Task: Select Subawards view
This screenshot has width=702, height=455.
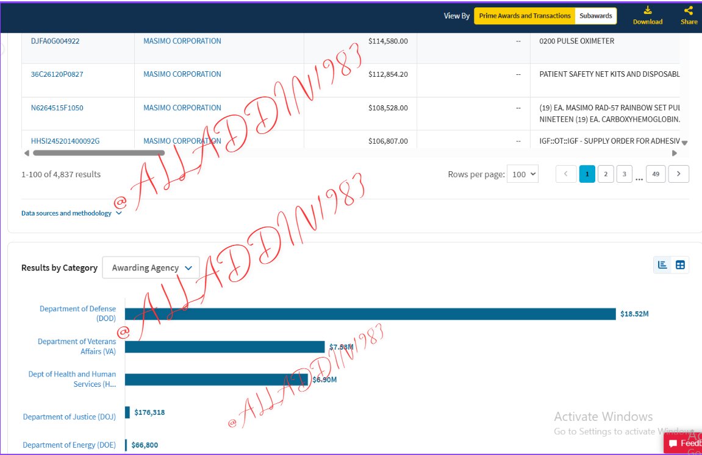Action: pyautogui.click(x=595, y=16)
